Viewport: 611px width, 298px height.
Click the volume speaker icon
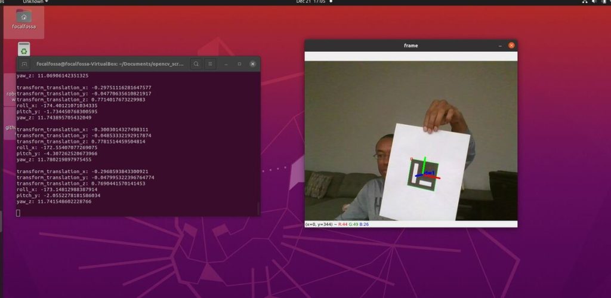[x=594, y=2]
